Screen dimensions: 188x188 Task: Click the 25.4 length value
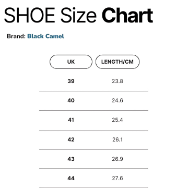118,120
